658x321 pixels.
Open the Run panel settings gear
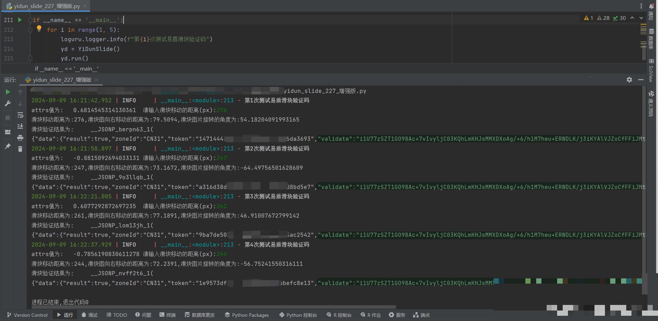click(629, 80)
